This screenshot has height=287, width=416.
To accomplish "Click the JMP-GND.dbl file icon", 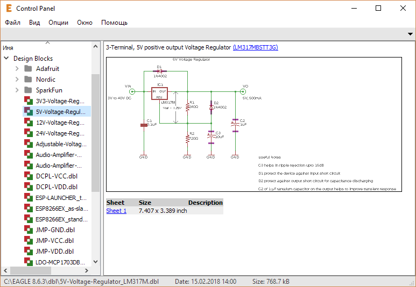I will 29,229.
